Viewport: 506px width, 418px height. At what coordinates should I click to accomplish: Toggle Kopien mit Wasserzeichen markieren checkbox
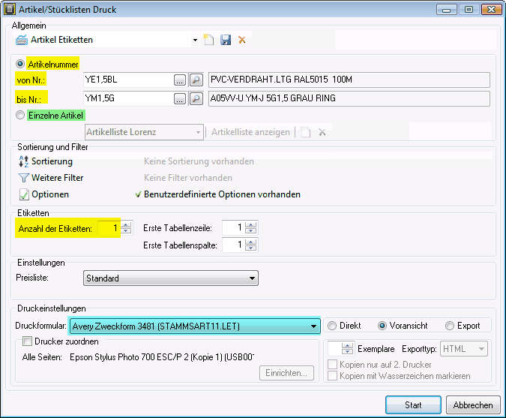coord(332,376)
